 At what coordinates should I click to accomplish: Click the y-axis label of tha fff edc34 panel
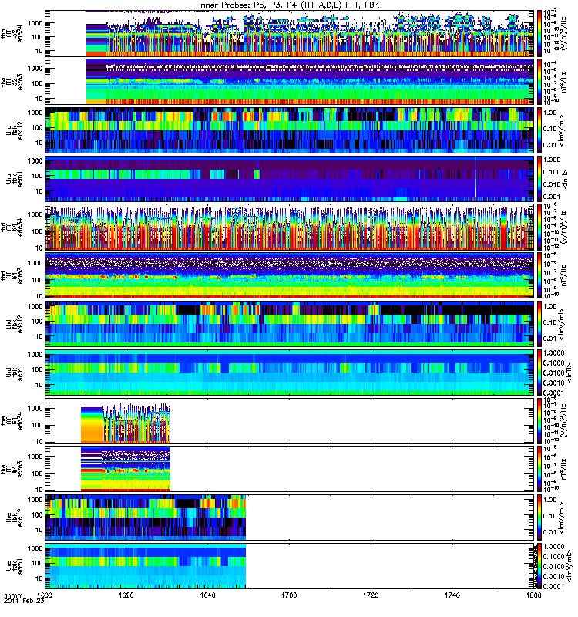pos(12,32)
